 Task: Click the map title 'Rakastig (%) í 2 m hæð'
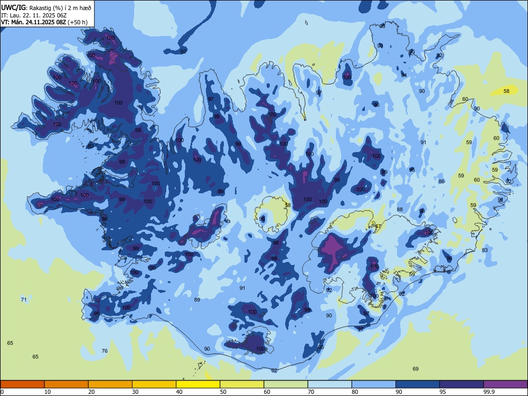60,8
